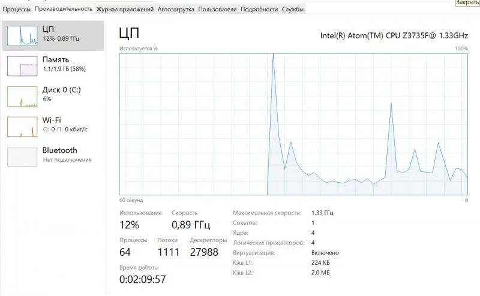Click the Нет подключения Bluetooth status

(x=67, y=160)
